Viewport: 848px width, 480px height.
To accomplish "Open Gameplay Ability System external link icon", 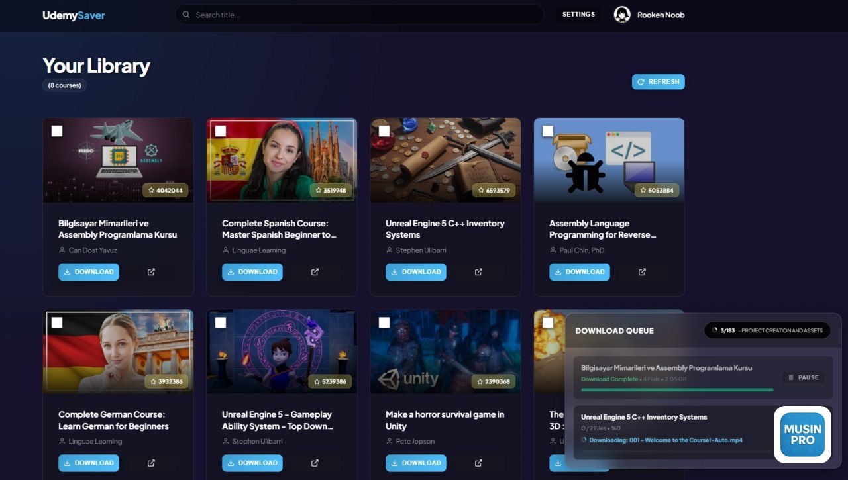I will [315, 463].
